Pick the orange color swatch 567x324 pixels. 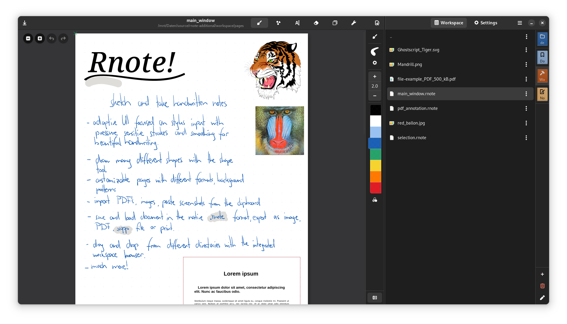[x=375, y=177]
